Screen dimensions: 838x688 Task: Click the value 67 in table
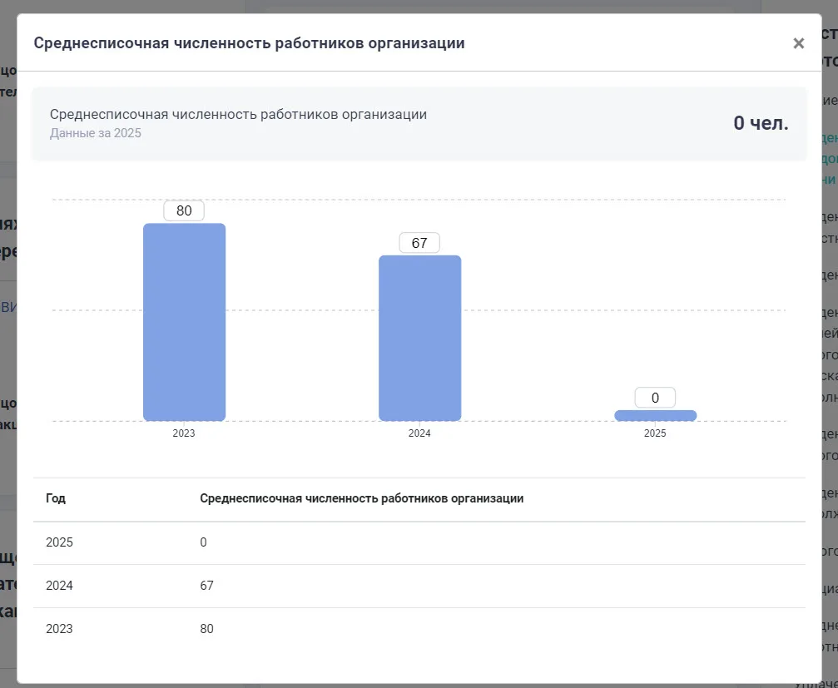(206, 586)
